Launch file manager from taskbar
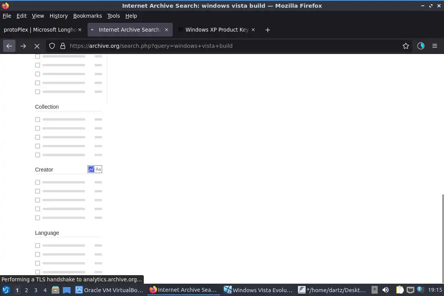Image resolution: width=444 pixels, height=296 pixels. click(55, 290)
